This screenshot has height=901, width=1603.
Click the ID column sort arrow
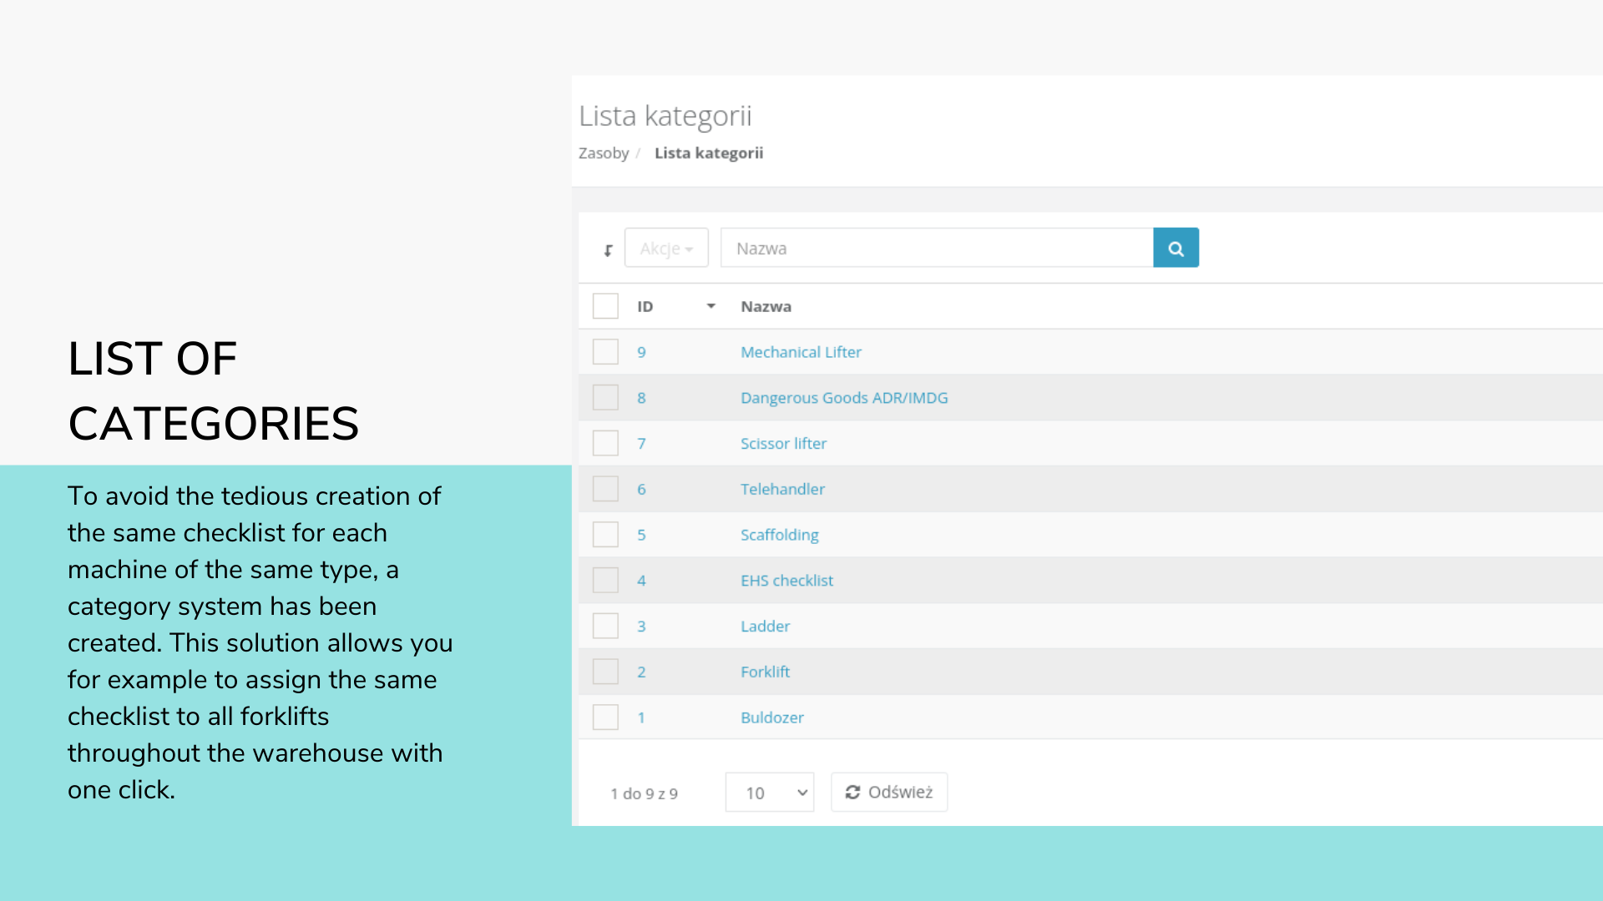point(710,306)
